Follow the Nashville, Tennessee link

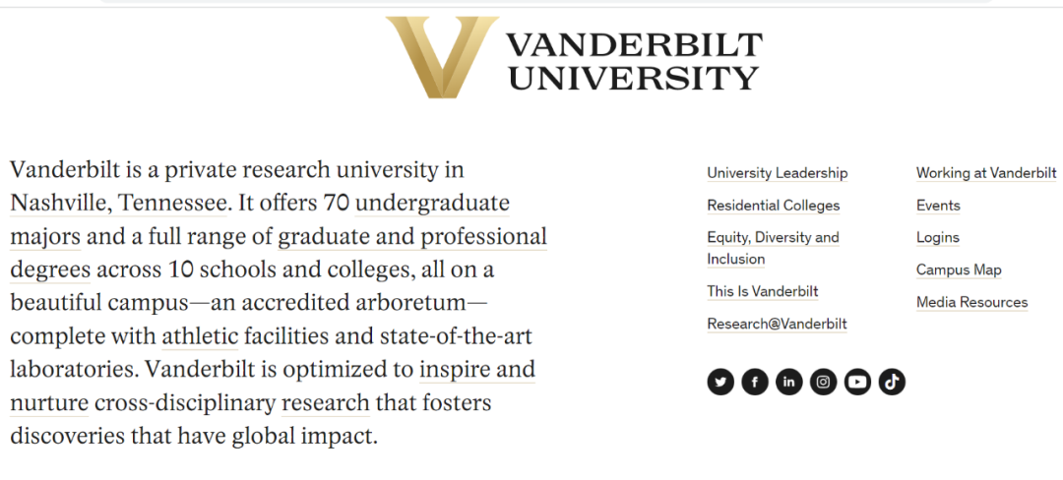click(119, 203)
